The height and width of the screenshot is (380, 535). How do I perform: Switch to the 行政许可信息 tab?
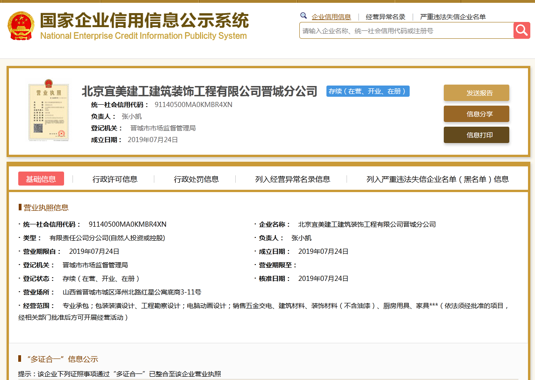pos(115,179)
